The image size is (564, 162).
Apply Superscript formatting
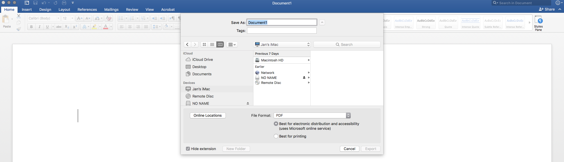point(75,27)
